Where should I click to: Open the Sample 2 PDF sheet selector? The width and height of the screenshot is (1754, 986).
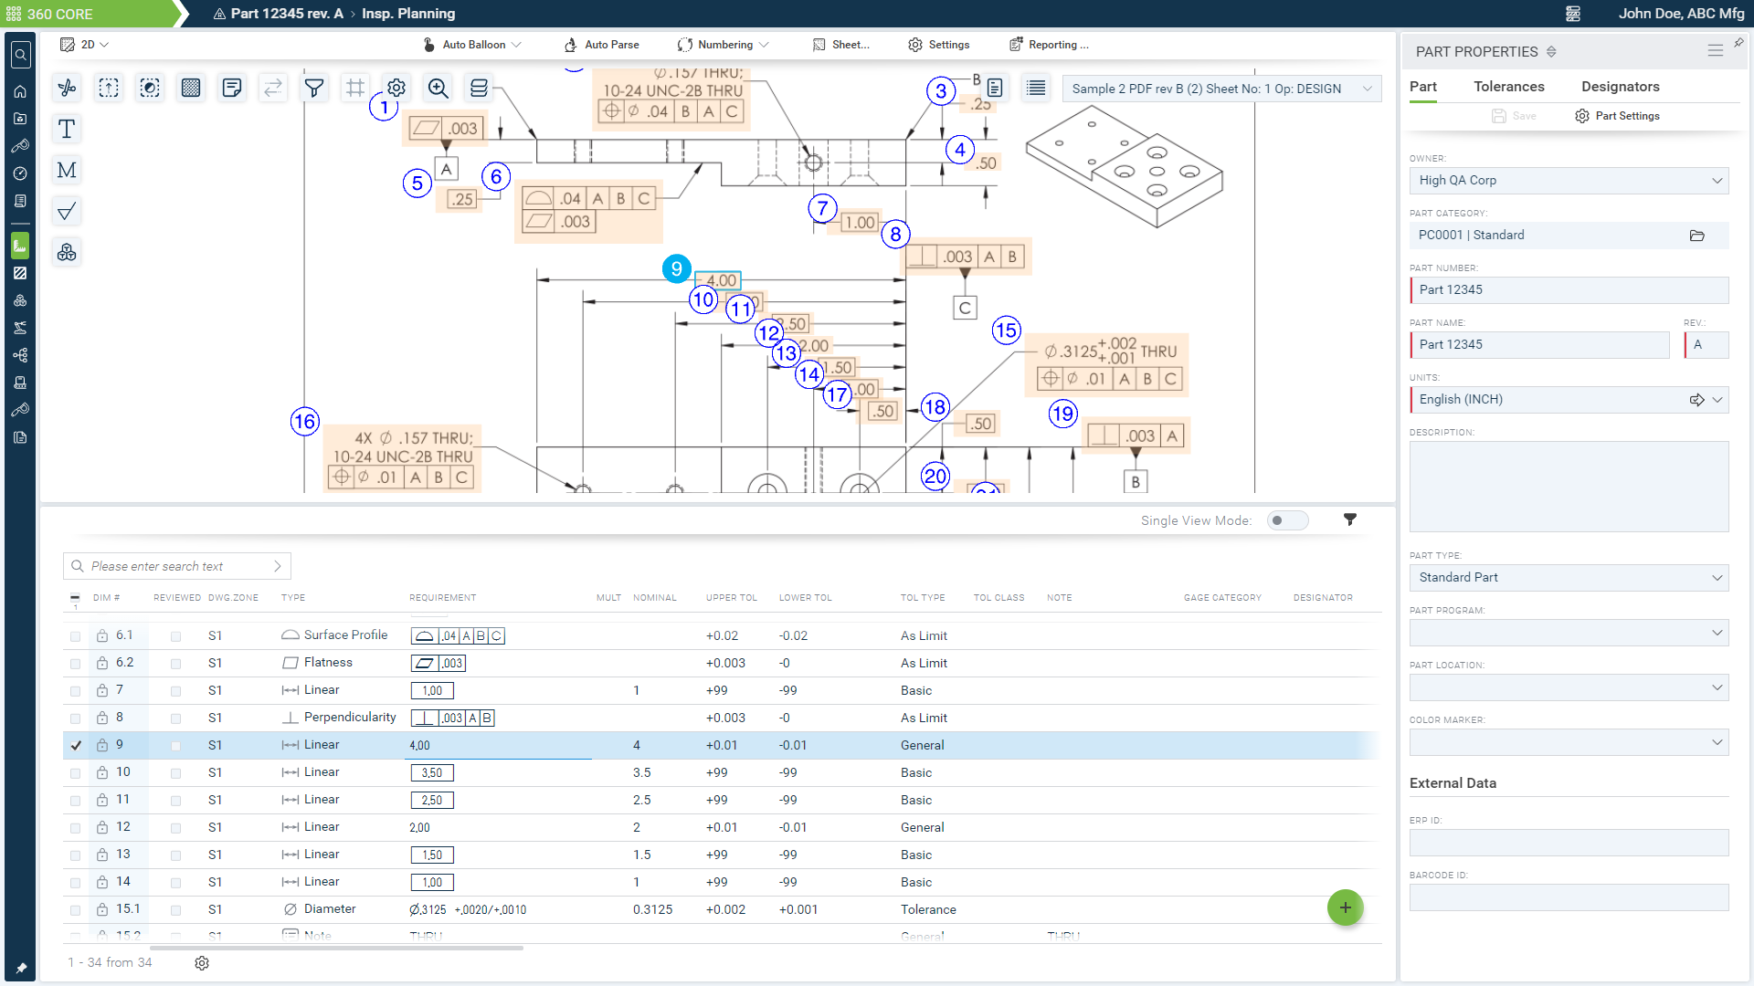click(x=1221, y=89)
